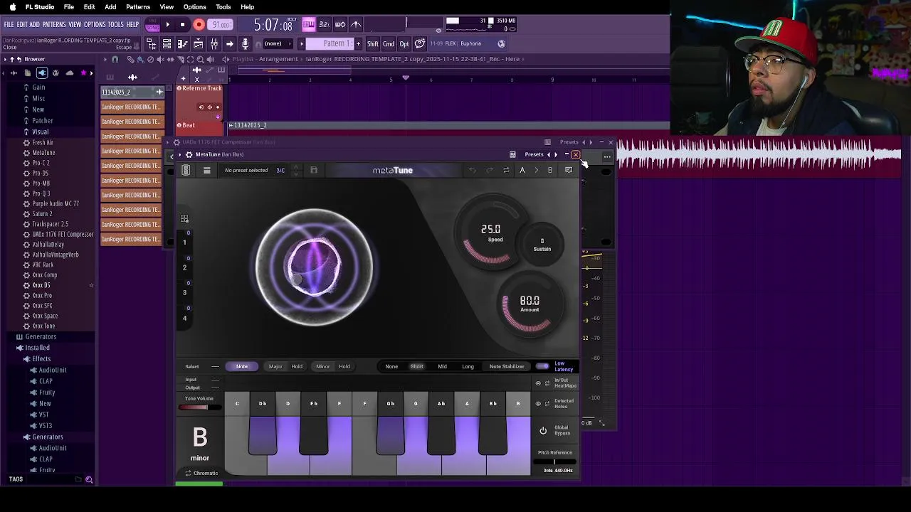The image size is (911, 512).
Task: Select ValhallaDelay in browser list
Action: (x=48, y=244)
